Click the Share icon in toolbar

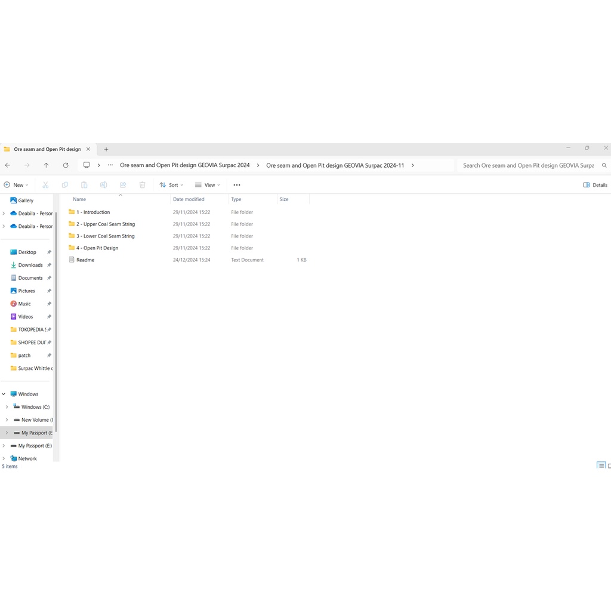[123, 185]
